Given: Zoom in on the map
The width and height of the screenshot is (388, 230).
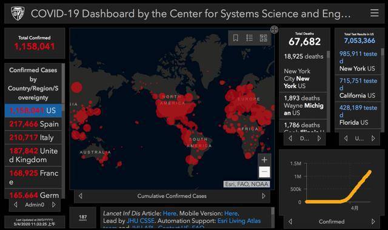Looking at the screenshot, I should [264, 160].
